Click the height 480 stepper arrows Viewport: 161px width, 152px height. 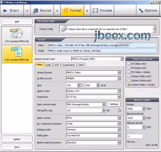tap(98, 85)
